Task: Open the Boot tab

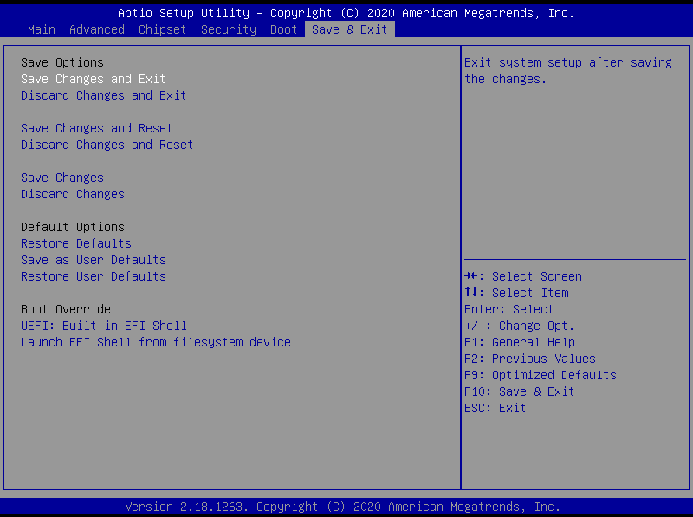Action: (284, 29)
